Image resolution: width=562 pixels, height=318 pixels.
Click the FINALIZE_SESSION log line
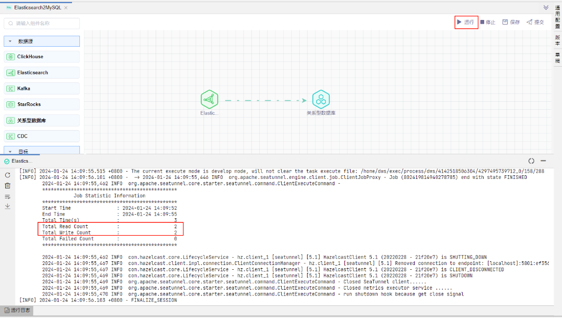click(98, 300)
